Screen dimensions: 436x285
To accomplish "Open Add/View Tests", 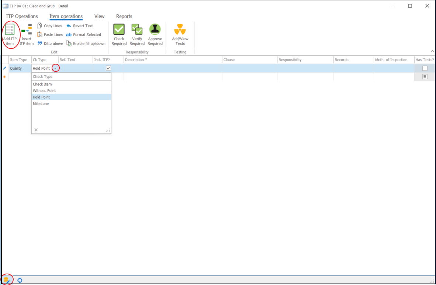I will pos(180,29).
